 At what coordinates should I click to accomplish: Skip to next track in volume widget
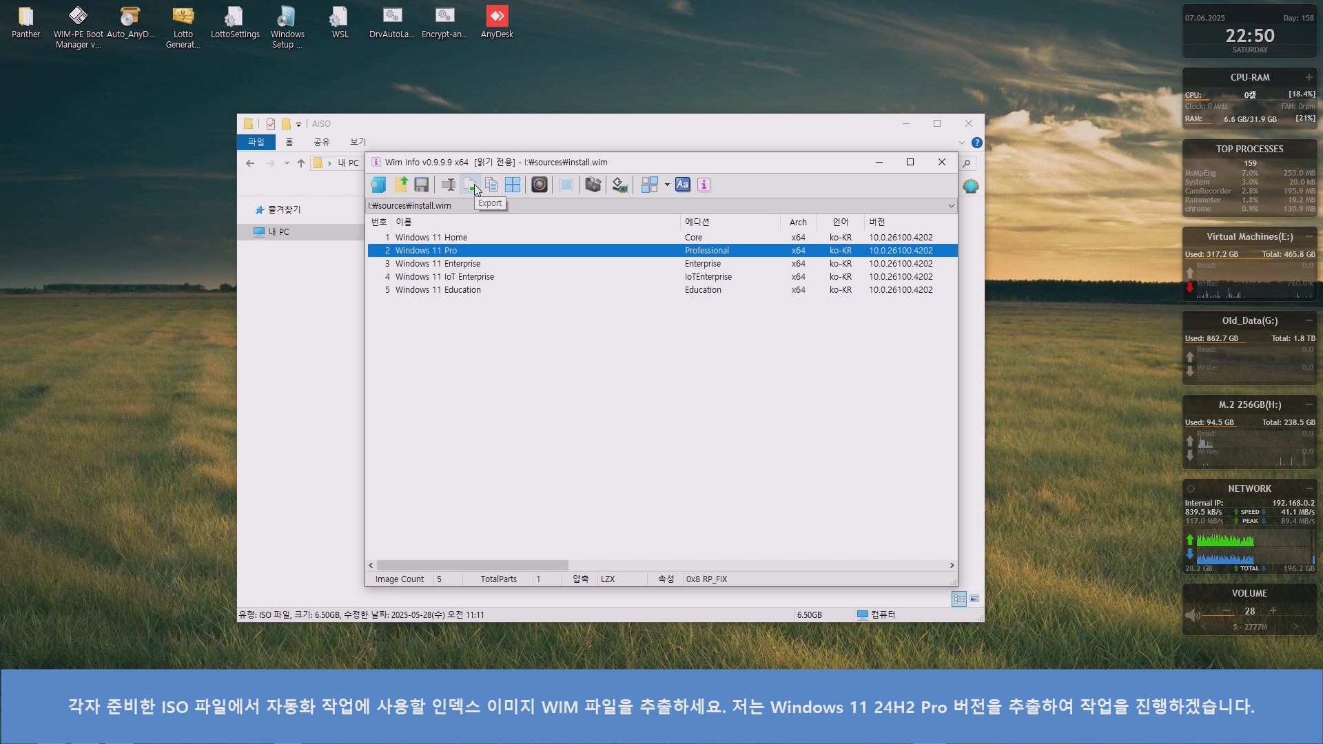(x=1295, y=627)
